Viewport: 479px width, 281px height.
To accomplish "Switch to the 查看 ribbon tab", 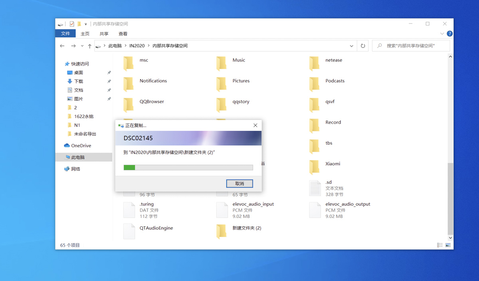I will [123, 34].
